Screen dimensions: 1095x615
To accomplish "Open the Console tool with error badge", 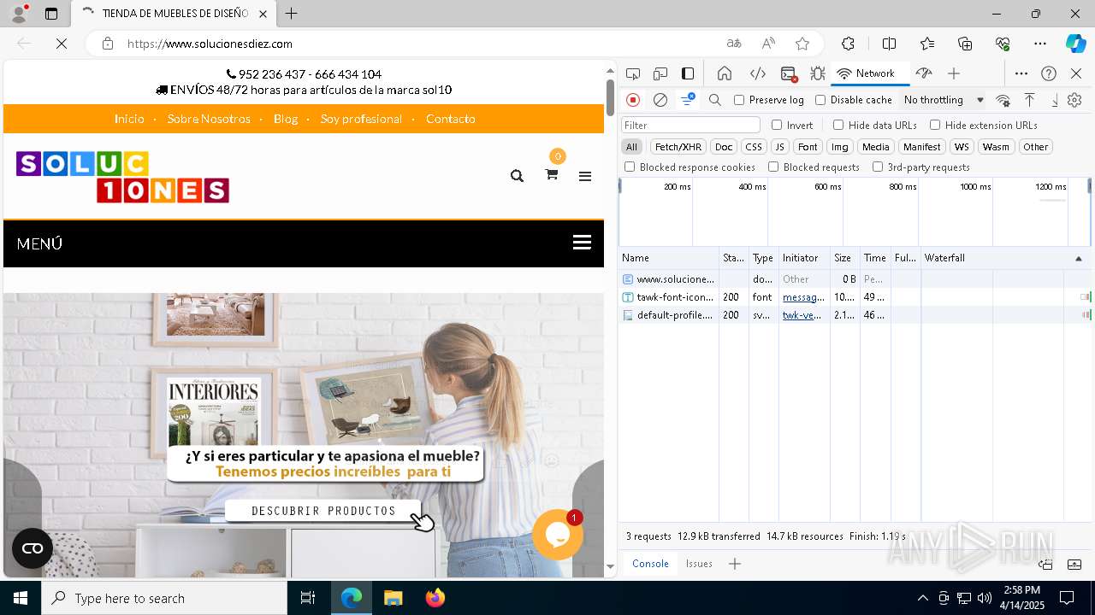I will 789,73.
